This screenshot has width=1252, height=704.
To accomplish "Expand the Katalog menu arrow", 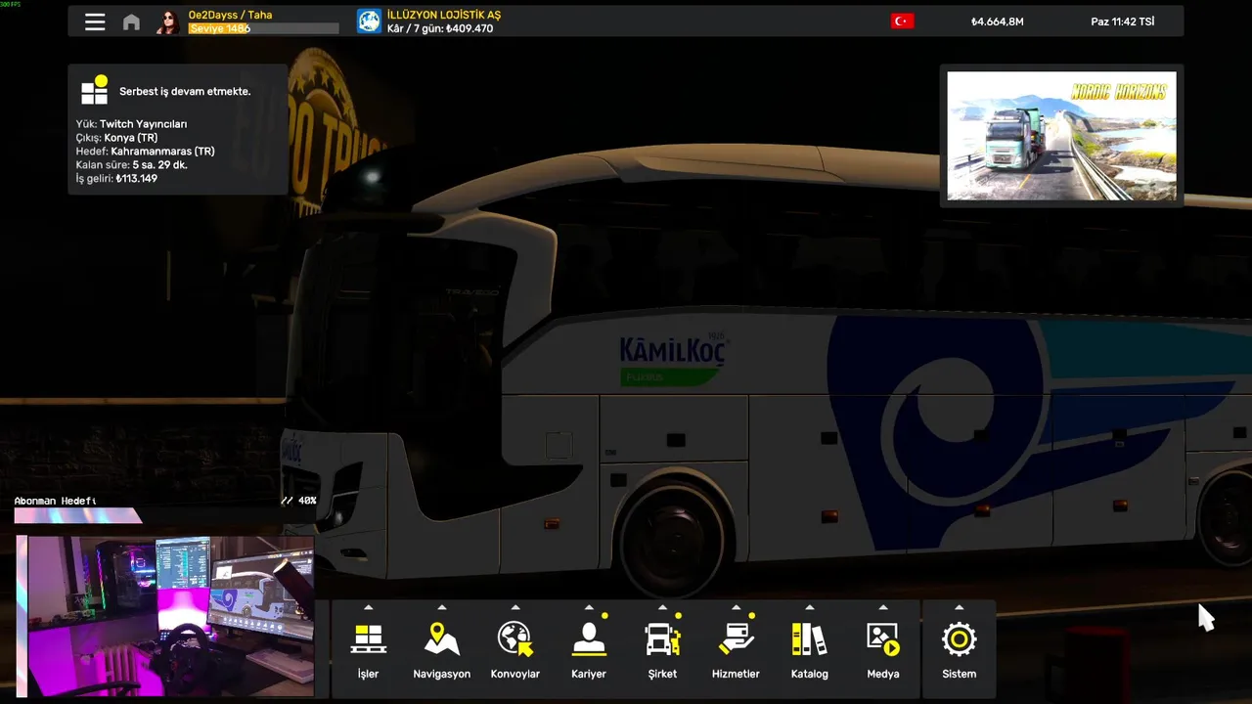I will tap(809, 607).
